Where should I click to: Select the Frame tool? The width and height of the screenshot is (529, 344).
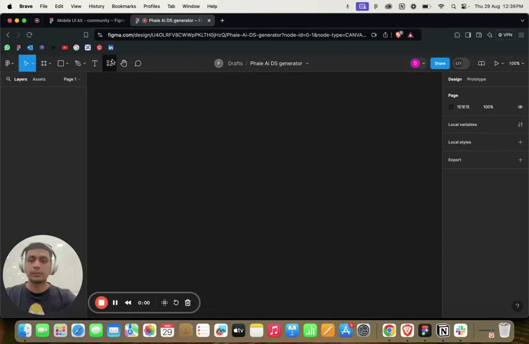(x=44, y=63)
